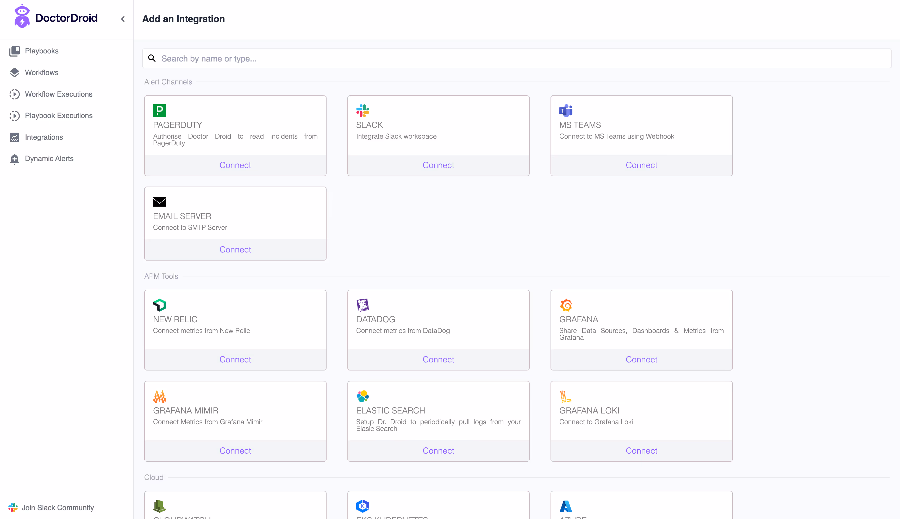
Task: Click the Workflow Executions play icon
Action: (15, 94)
